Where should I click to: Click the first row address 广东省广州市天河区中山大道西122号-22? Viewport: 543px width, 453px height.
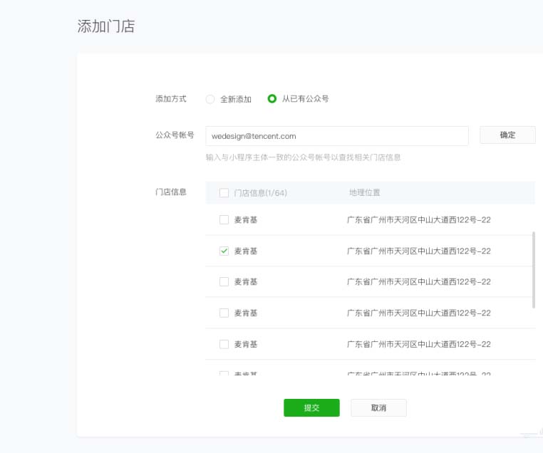tap(419, 220)
